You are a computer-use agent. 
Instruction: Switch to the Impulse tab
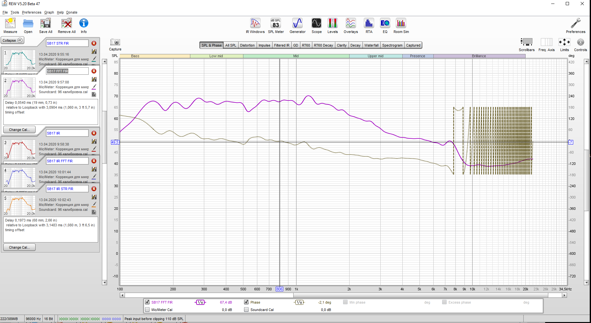[264, 45]
